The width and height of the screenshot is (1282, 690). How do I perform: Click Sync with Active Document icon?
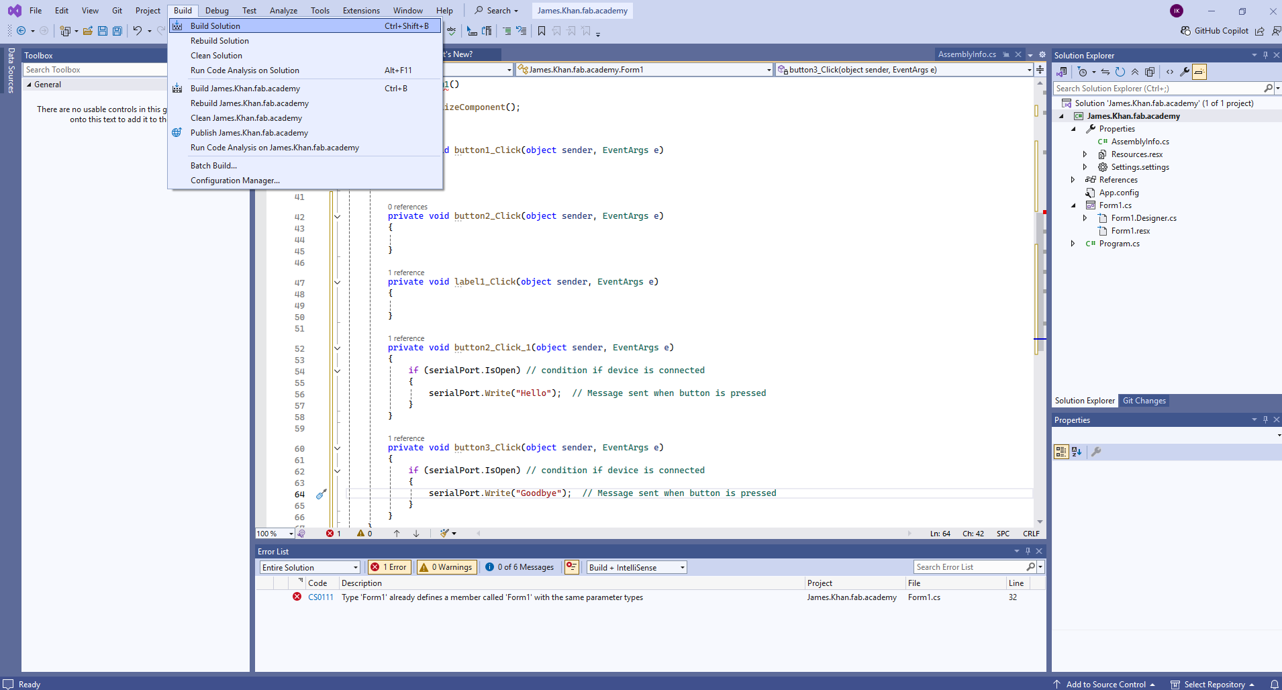[x=1105, y=72]
